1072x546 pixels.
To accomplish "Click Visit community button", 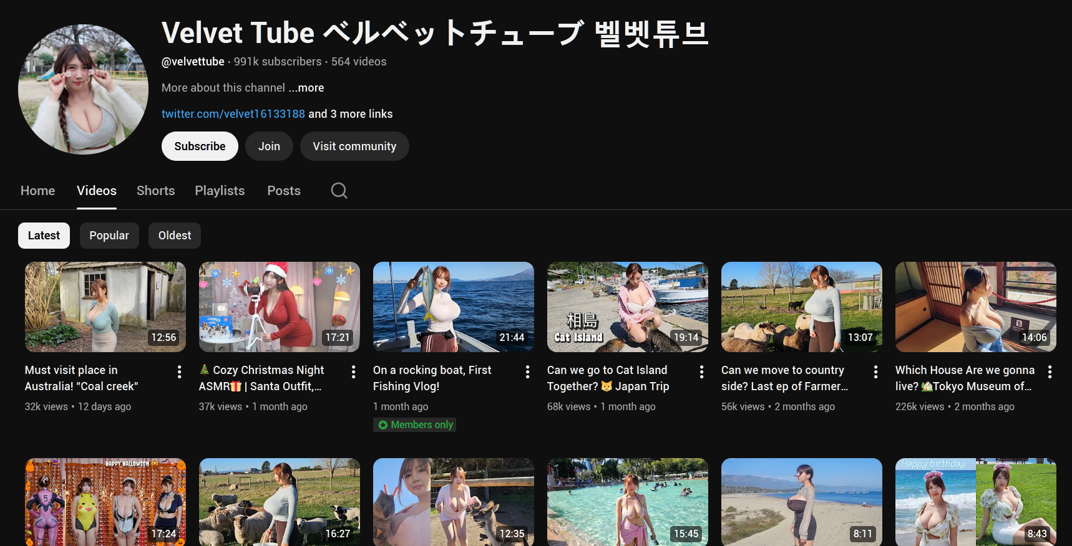I will [354, 146].
